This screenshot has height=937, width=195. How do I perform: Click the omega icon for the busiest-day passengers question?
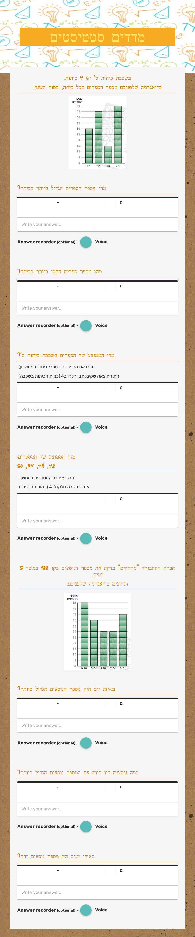(121, 787)
